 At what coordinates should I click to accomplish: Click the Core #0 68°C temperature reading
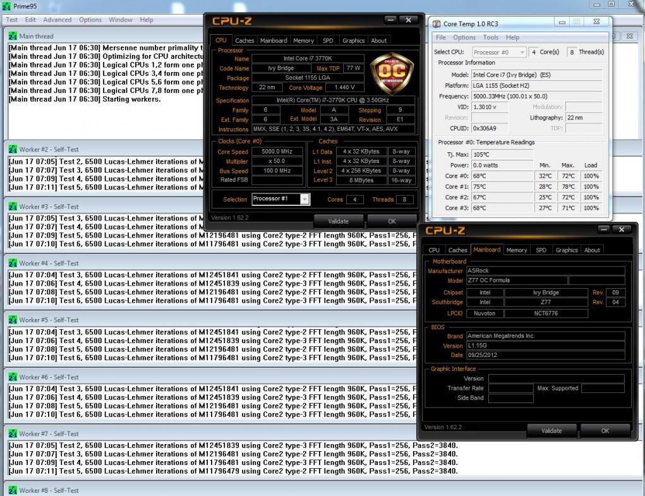502,176
